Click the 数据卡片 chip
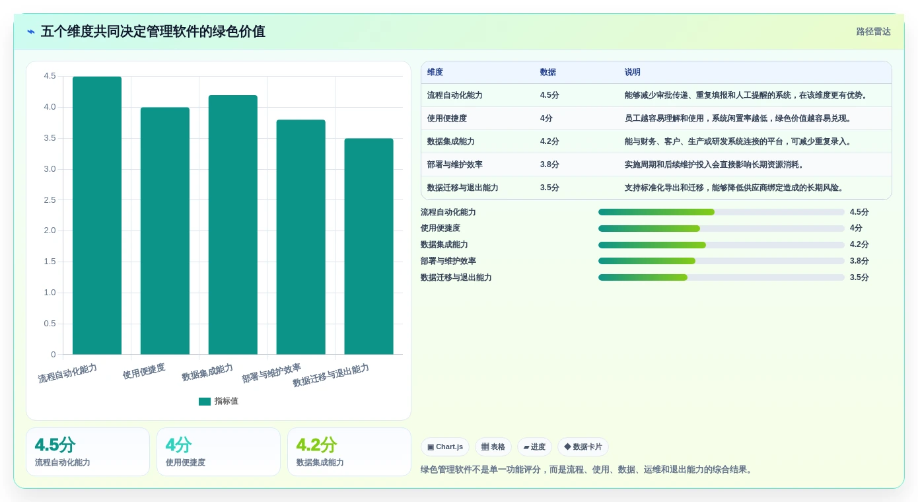 [583, 447]
